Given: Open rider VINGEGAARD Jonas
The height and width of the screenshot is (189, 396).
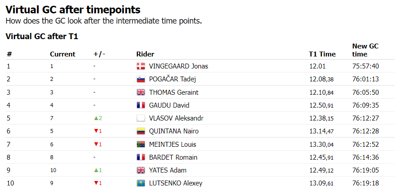Looking at the screenshot, I should pos(178,66).
